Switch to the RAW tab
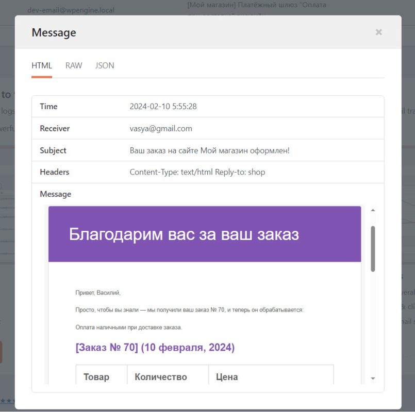The width and height of the screenshot is (415, 412). [x=73, y=65]
